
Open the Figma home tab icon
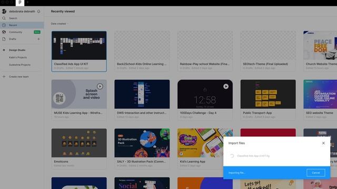pos(20,2)
